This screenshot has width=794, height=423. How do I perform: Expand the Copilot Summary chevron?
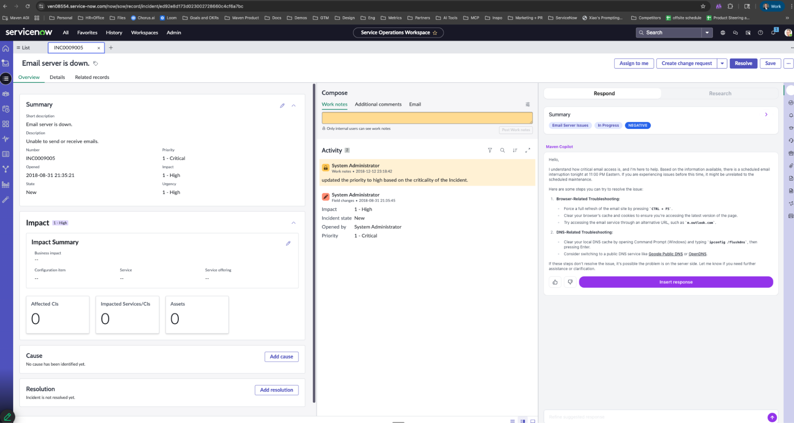coord(766,115)
